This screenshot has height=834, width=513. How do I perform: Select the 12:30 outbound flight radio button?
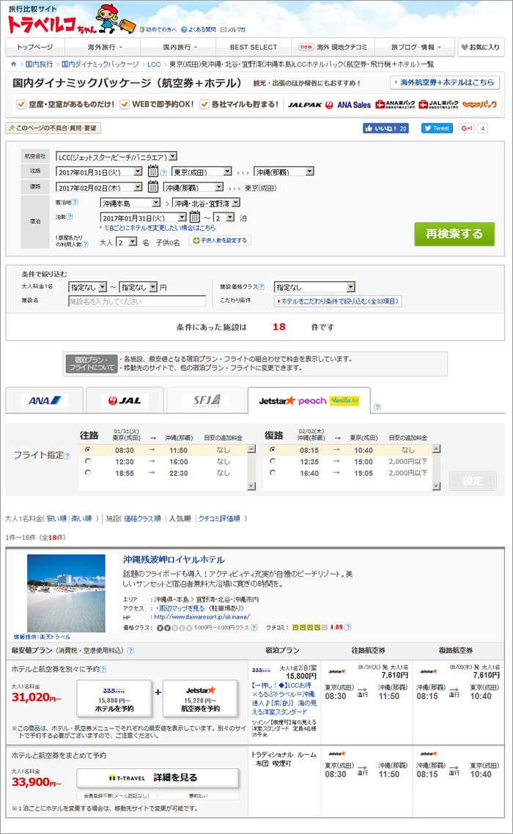[x=88, y=462]
